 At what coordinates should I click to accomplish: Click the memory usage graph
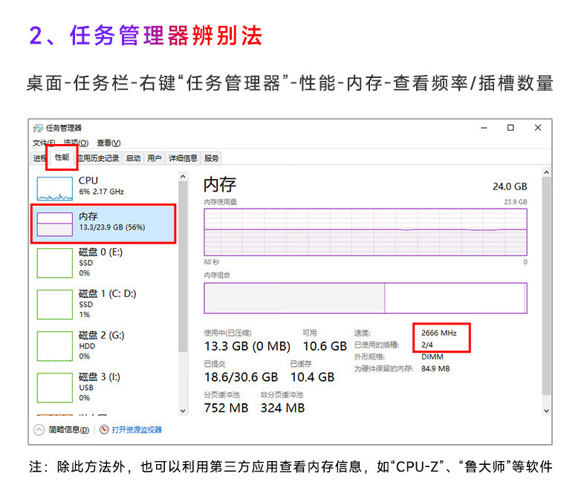point(366,232)
